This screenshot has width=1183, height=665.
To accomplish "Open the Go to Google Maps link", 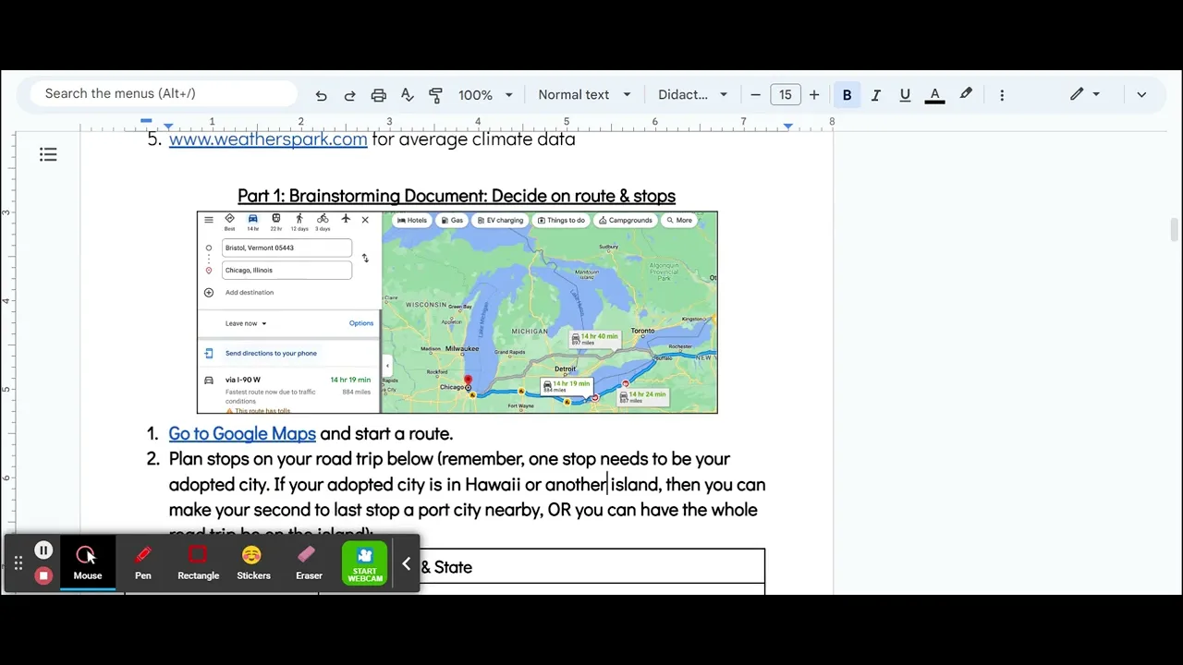I will (242, 433).
